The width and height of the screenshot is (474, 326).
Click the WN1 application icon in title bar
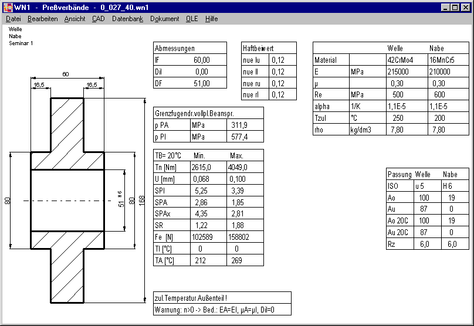coord(8,7)
